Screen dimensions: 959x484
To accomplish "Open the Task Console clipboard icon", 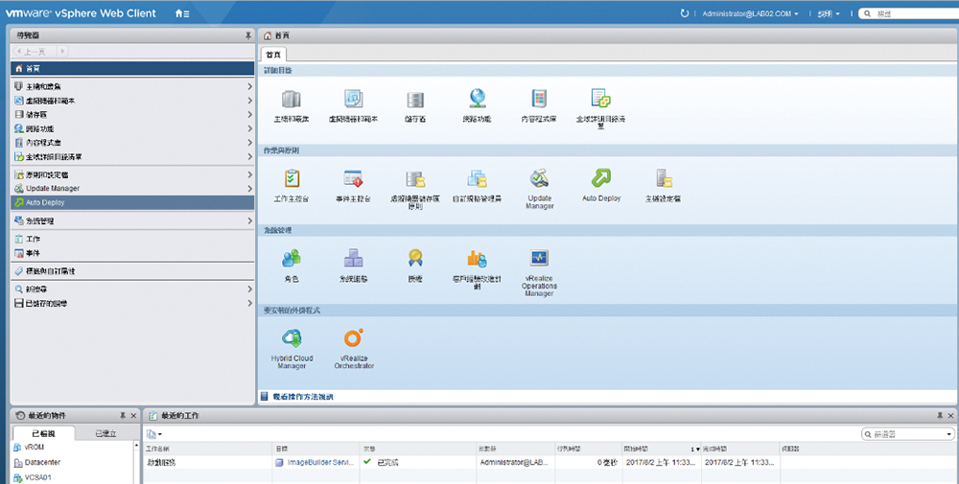I will 292,178.
